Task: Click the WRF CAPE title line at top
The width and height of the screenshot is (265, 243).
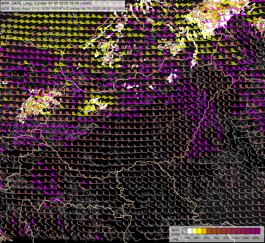Action: (46, 3)
